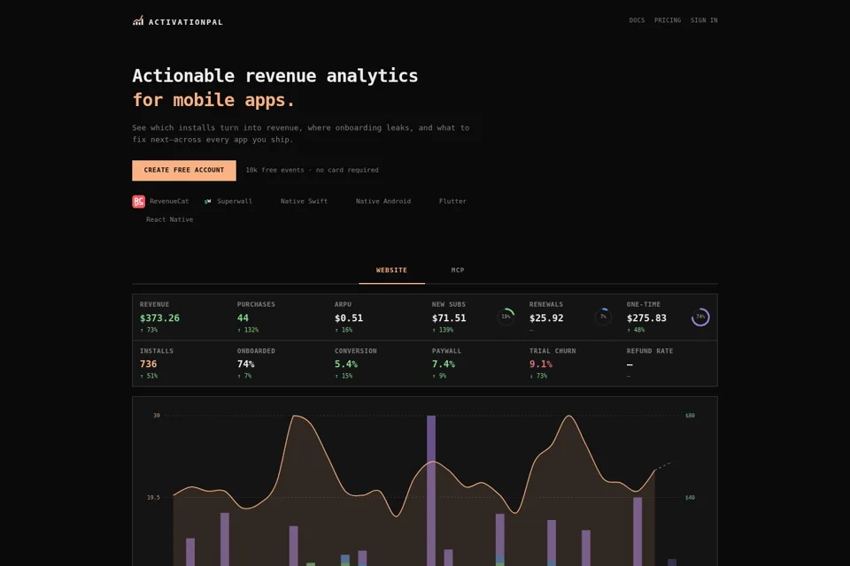Image resolution: width=850 pixels, height=566 pixels.
Task: Click SIGN IN in header
Action: [x=704, y=20]
